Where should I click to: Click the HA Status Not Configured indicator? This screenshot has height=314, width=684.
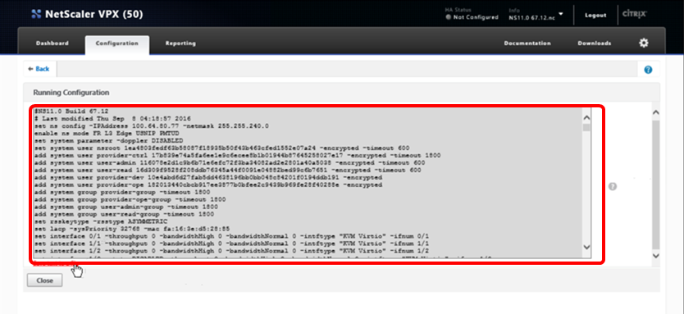(x=472, y=15)
